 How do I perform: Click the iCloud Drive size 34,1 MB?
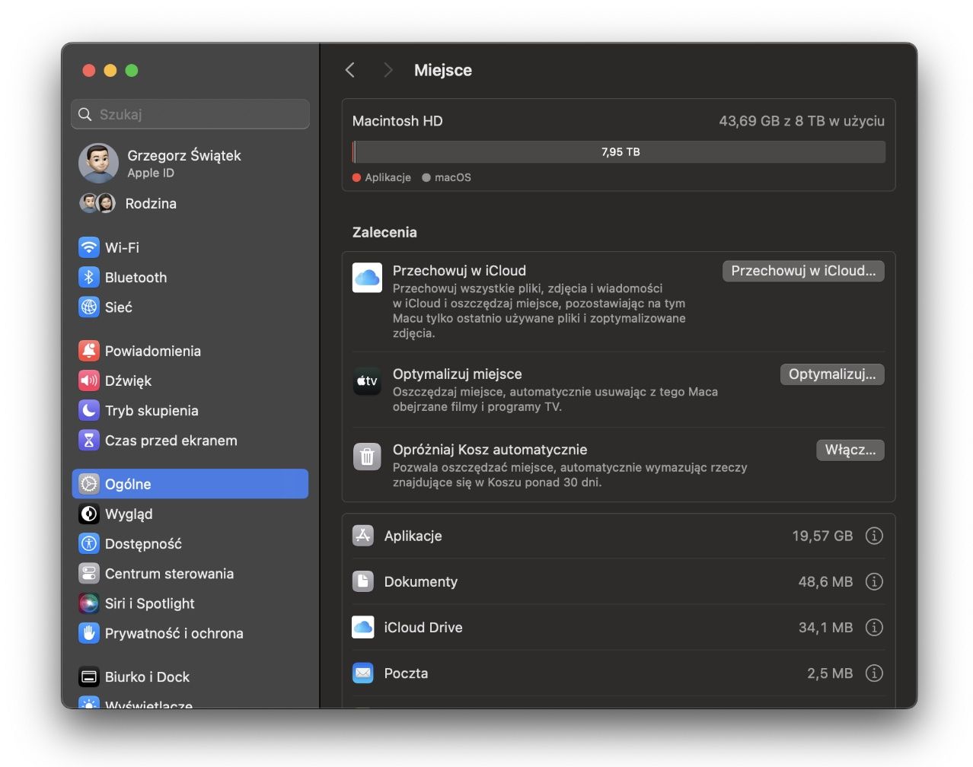[825, 627]
